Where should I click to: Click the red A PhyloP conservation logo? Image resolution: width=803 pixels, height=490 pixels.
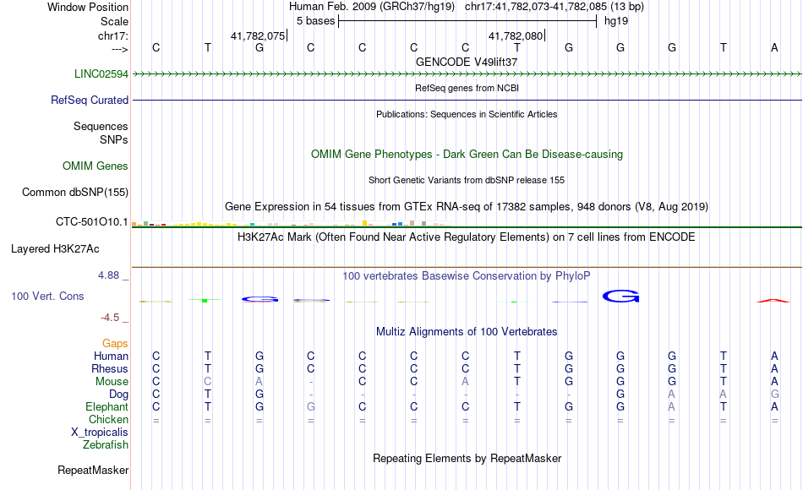coord(773,301)
